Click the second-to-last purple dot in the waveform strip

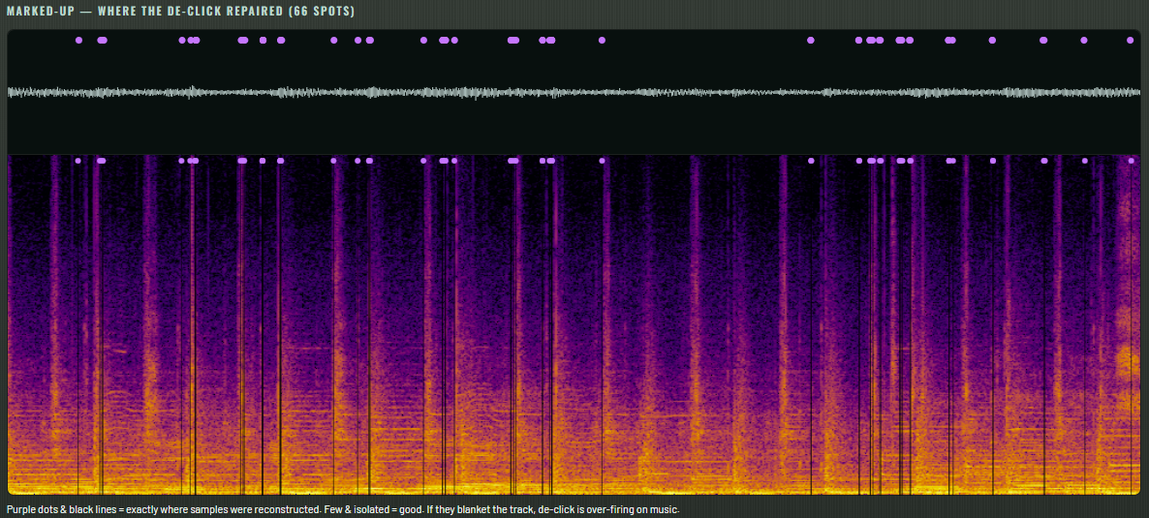point(1084,41)
